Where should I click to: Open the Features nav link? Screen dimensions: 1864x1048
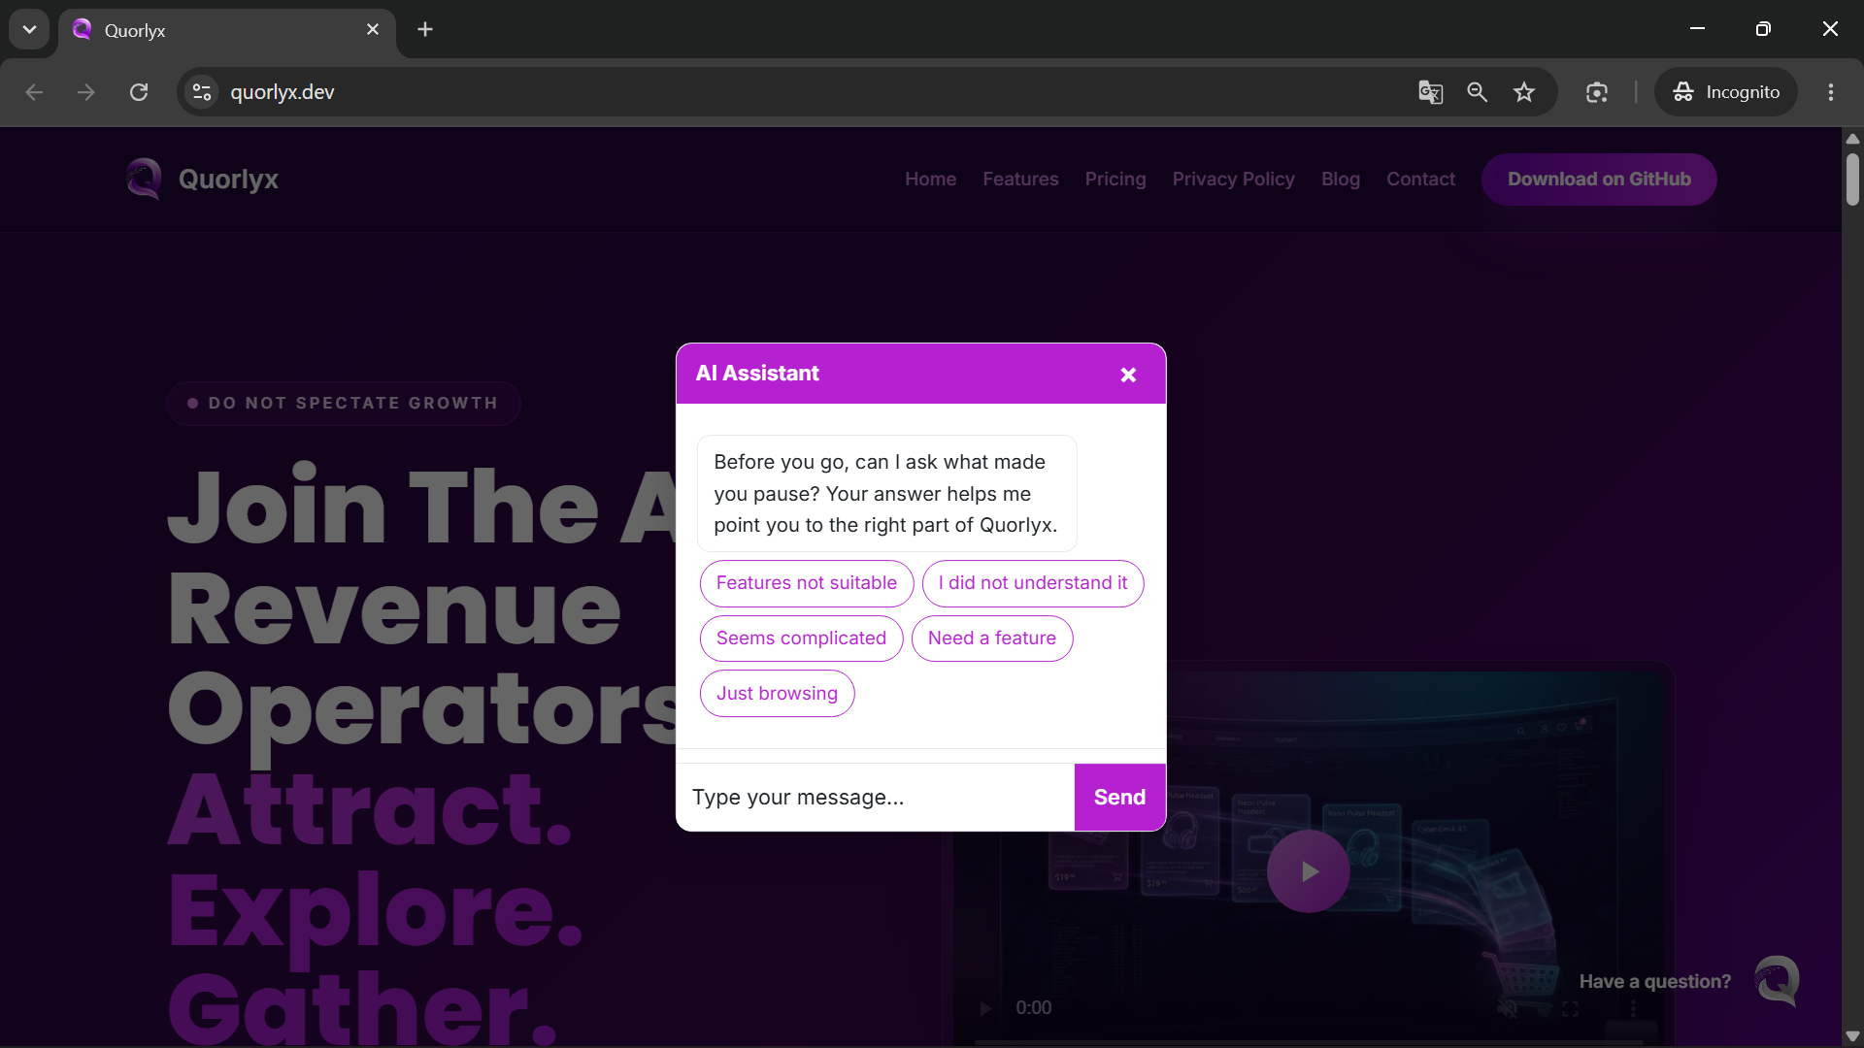pyautogui.click(x=1020, y=180)
